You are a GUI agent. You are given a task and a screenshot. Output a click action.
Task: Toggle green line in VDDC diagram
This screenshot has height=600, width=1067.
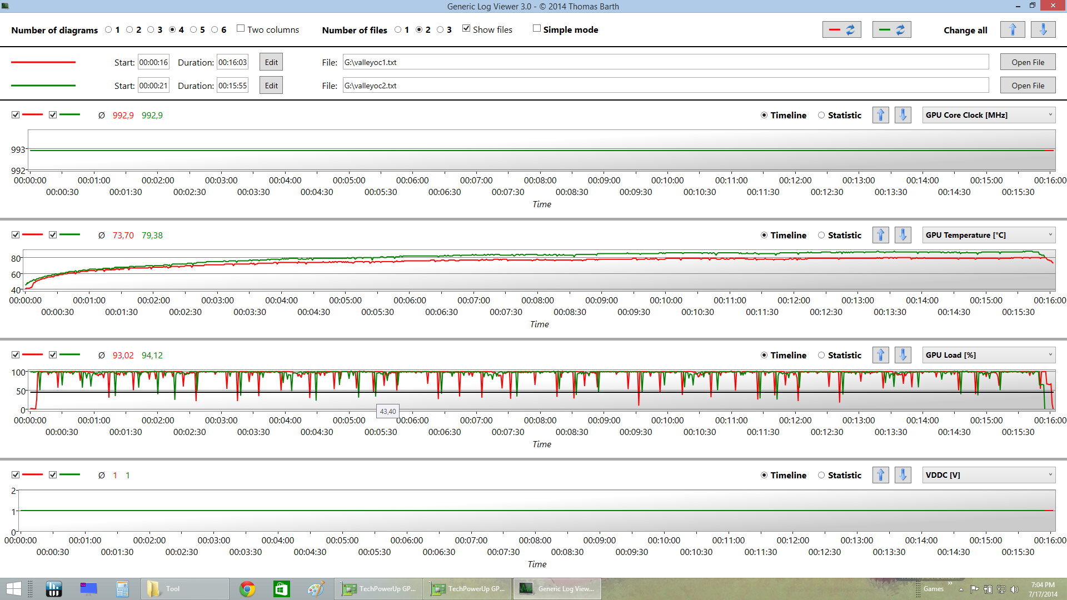(x=53, y=475)
